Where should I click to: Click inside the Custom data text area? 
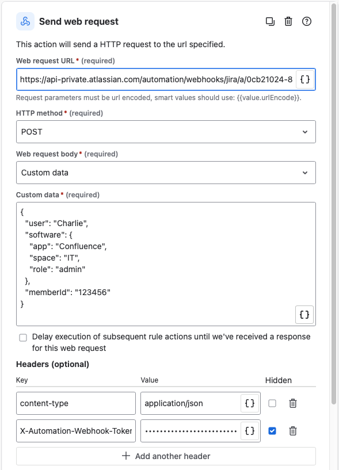point(166,264)
